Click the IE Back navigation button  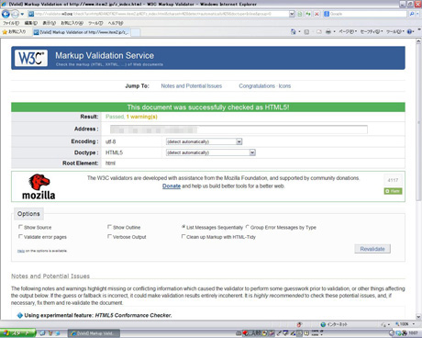pos(6,14)
